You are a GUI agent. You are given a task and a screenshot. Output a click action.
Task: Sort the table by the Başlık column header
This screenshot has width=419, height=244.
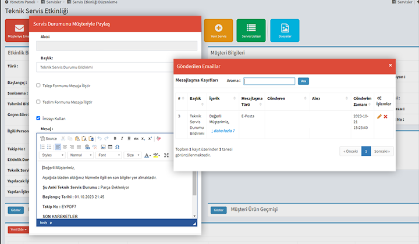[195, 99]
